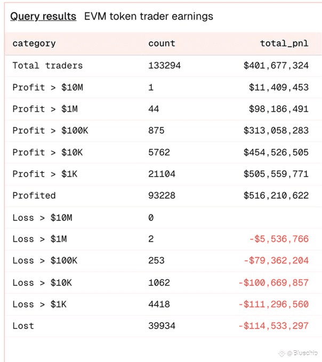Viewport: 322px width, 362px height.
Task: Select the Profit > $10M category cell
Action: click(x=47, y=88)
